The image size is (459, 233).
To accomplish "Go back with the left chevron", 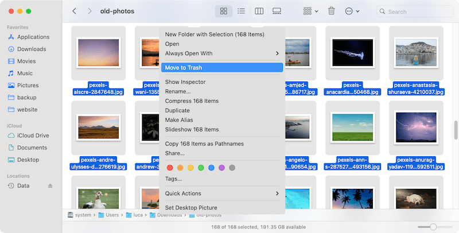I will pyautogui.click(x=74, y=11).
